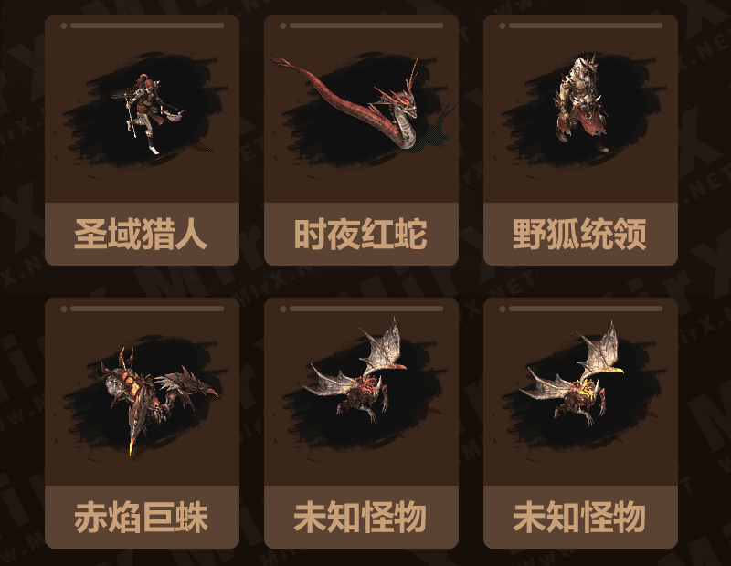Image resolution: width=731 pixels, height=566 pixels.
Task: Click the top bar line on 赤焰巨蛛 card
Action: tap(147, 309)
